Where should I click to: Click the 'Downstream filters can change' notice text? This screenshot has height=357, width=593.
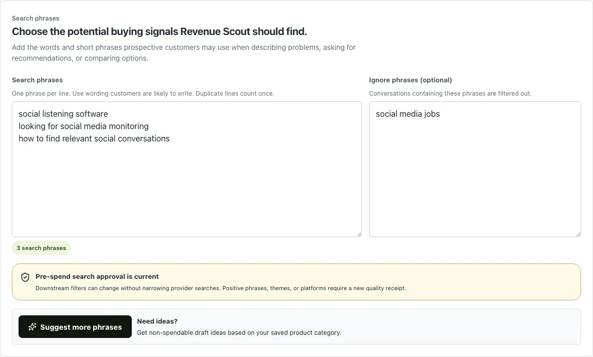coord(221,288)
